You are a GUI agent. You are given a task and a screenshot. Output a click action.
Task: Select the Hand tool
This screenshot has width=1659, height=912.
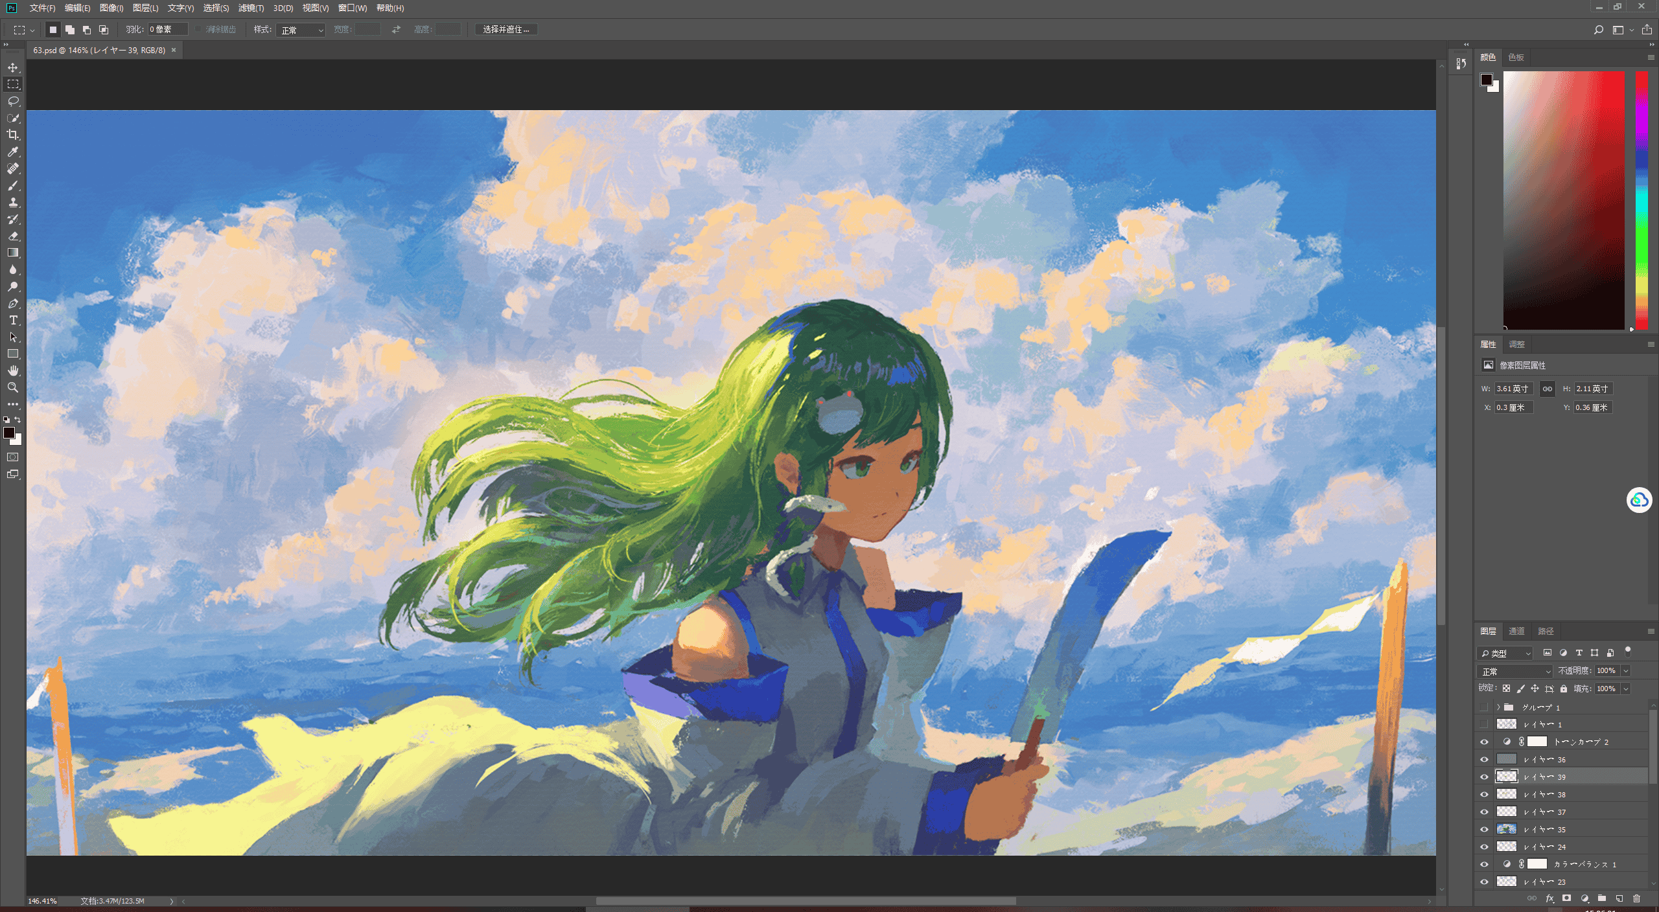13,370
